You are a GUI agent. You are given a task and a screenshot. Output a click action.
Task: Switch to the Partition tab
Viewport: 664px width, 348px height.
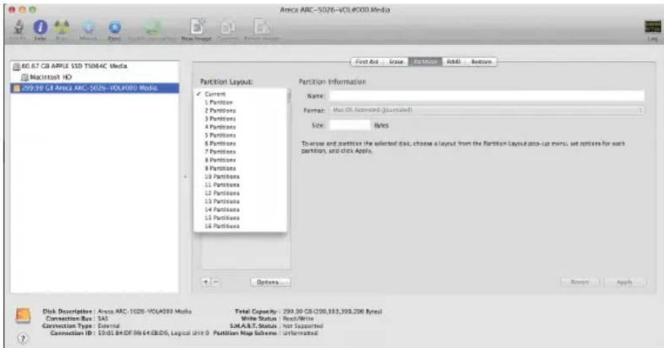(425, 62)
